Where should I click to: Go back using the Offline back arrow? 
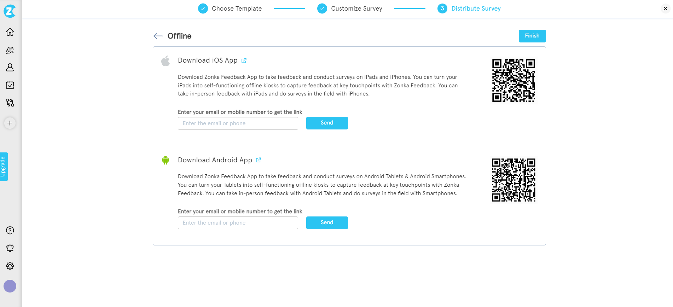(x=158, y=36)
